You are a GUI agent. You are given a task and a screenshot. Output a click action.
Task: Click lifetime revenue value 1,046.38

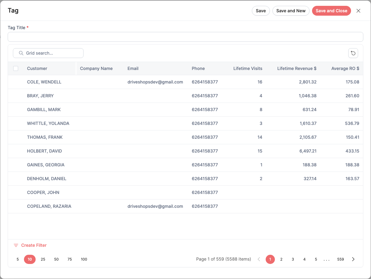[307, 96]
